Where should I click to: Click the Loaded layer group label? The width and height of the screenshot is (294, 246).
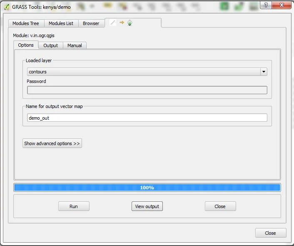pos(39,60)
